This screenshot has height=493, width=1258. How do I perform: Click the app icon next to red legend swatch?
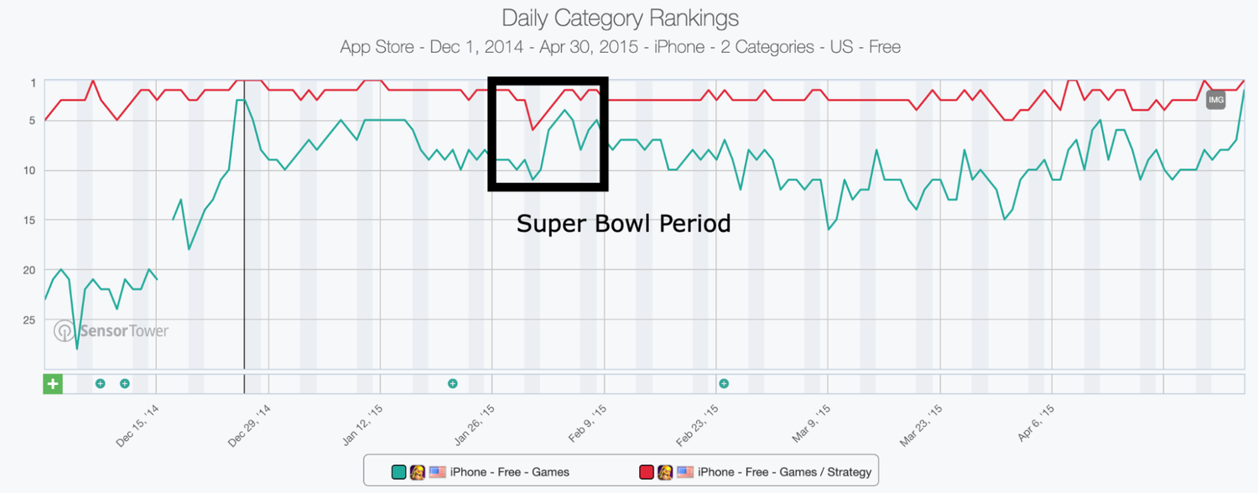[665, 472]
